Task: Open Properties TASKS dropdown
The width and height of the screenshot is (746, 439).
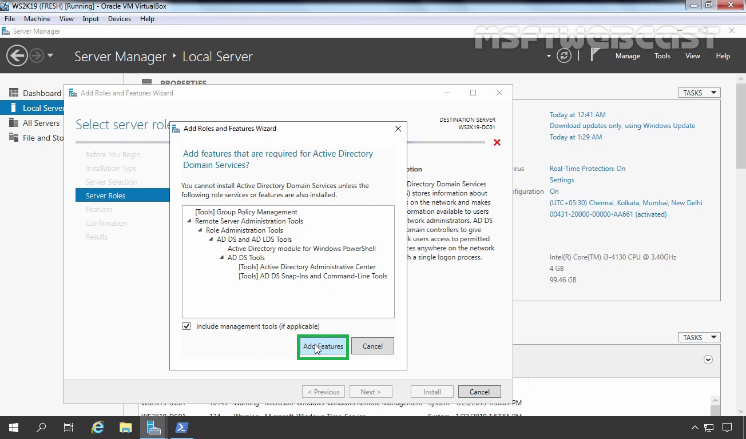Action: 699,93
